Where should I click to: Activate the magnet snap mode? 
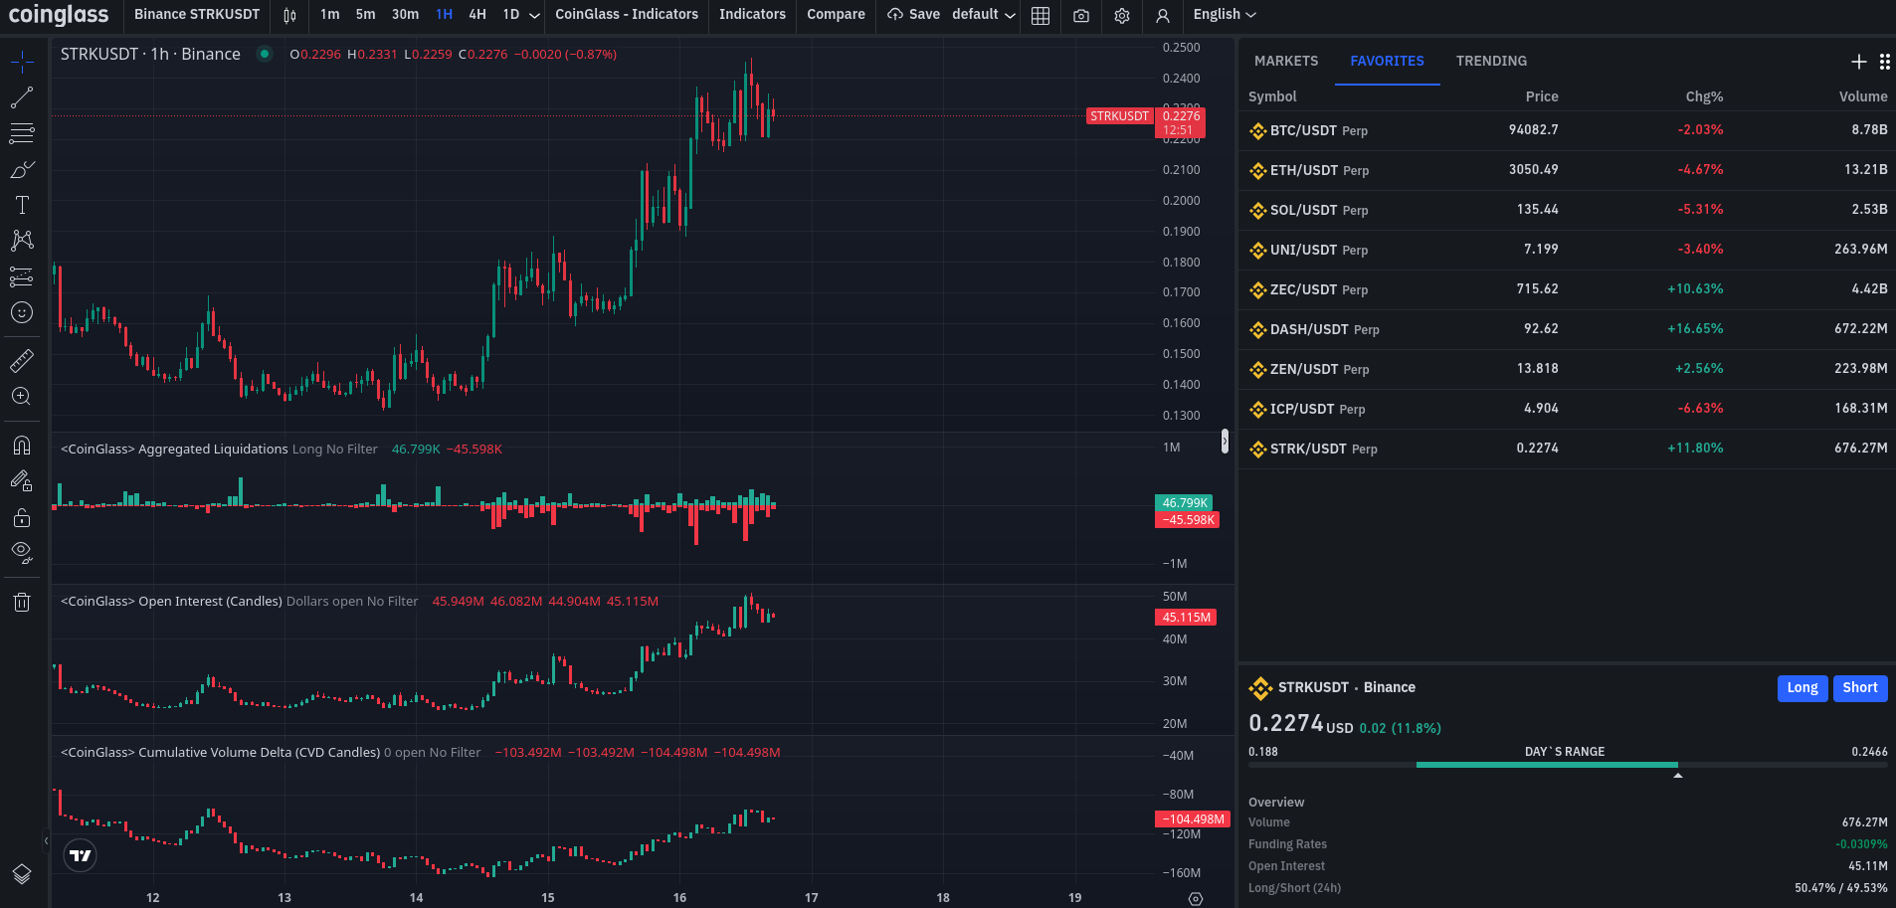[22, 445]
